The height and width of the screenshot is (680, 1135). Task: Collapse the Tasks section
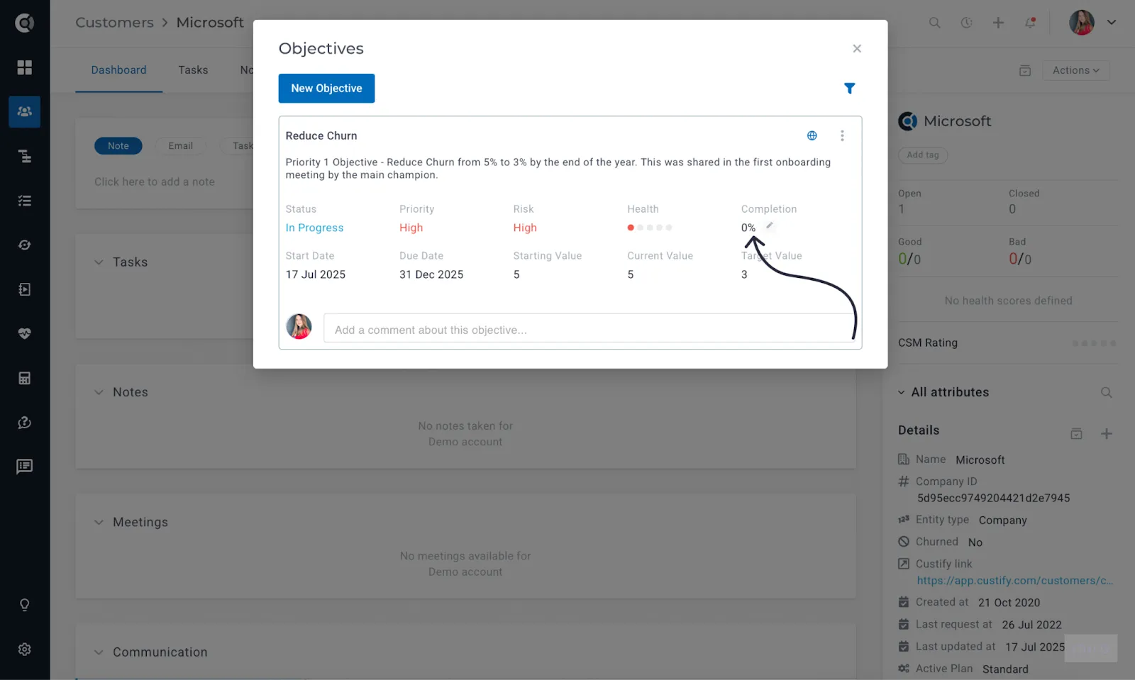(99, 262)
